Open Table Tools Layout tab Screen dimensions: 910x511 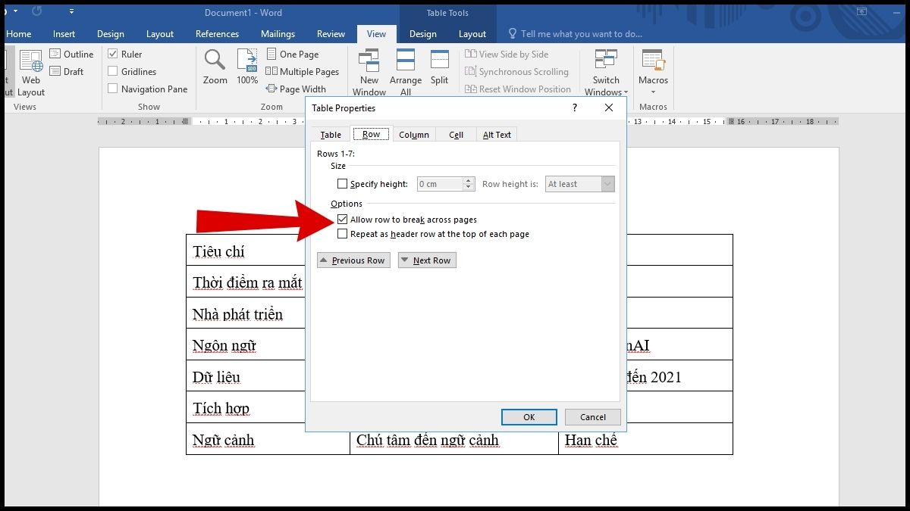point(472,34)
